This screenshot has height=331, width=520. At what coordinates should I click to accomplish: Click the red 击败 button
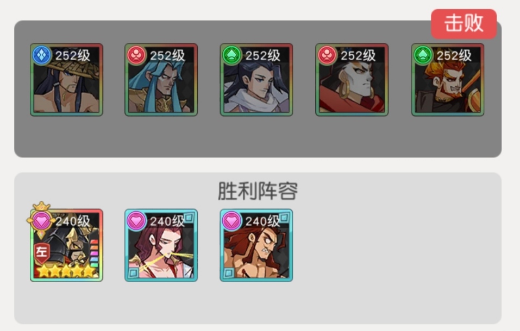[463, 24]
